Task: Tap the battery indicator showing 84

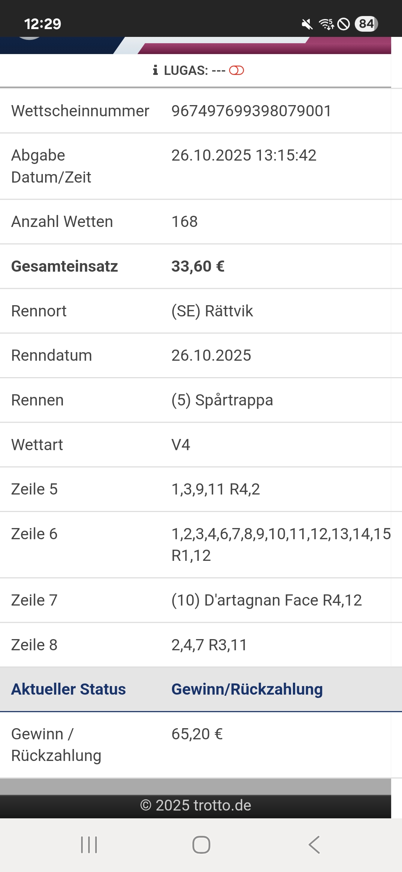Action: click(x=366, y=24)
